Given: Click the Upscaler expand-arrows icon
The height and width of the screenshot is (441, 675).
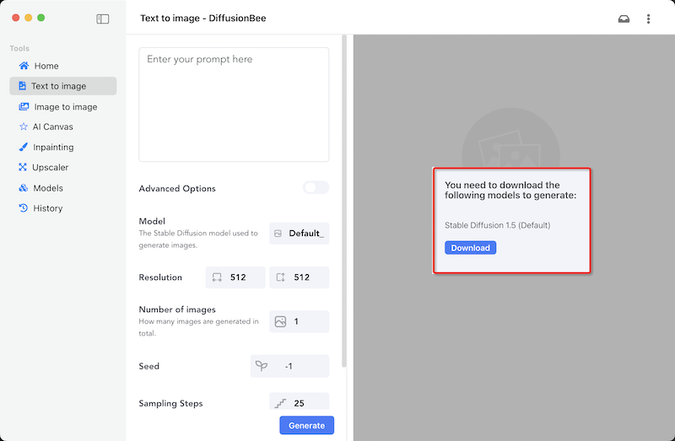Looking at the screenshot, I should [23, 167].
